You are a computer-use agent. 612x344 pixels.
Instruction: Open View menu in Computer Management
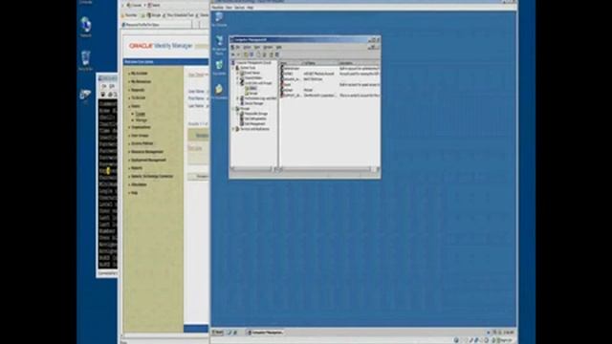[256, 47]
